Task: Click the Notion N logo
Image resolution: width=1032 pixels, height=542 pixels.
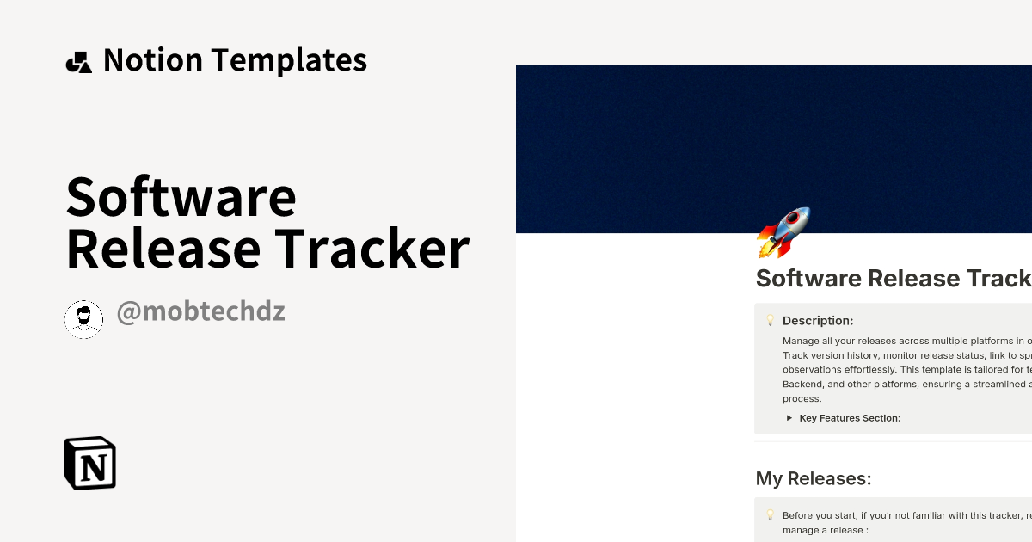Action: pos(89,463)
